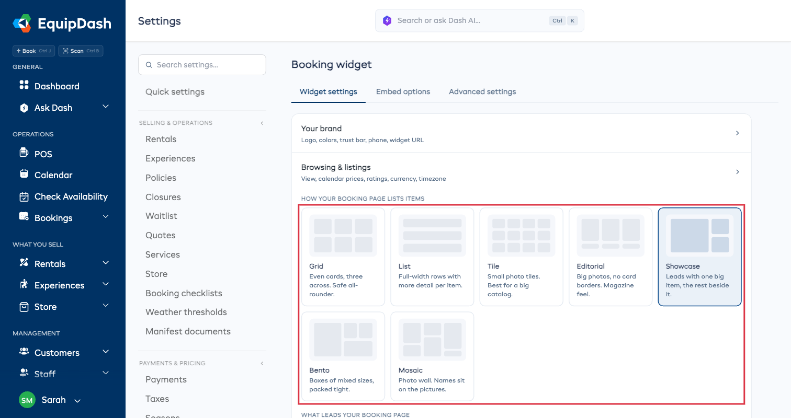Expand the Rentals sidebar chevron
The image size is (791, 418).
(x=106, y=262)
